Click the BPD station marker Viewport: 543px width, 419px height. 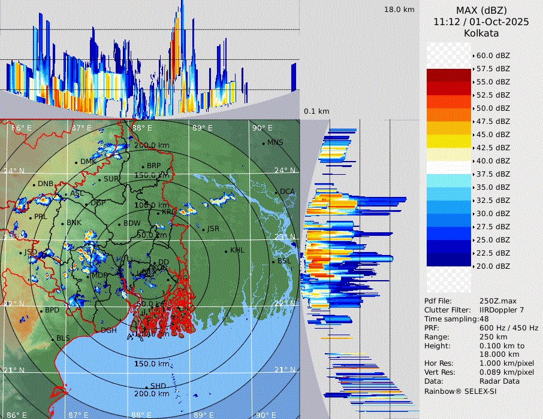[x=41, y=311]
